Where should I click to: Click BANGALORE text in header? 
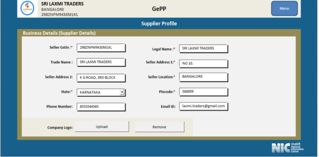53,9
